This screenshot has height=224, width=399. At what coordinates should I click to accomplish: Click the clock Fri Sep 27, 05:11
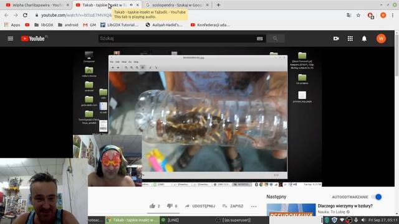click(x=383, y=220)
